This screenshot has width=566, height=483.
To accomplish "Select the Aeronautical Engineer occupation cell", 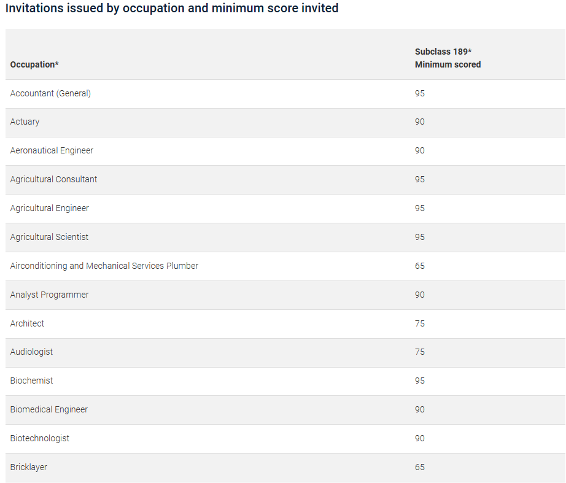I will [x=52, y=150].
